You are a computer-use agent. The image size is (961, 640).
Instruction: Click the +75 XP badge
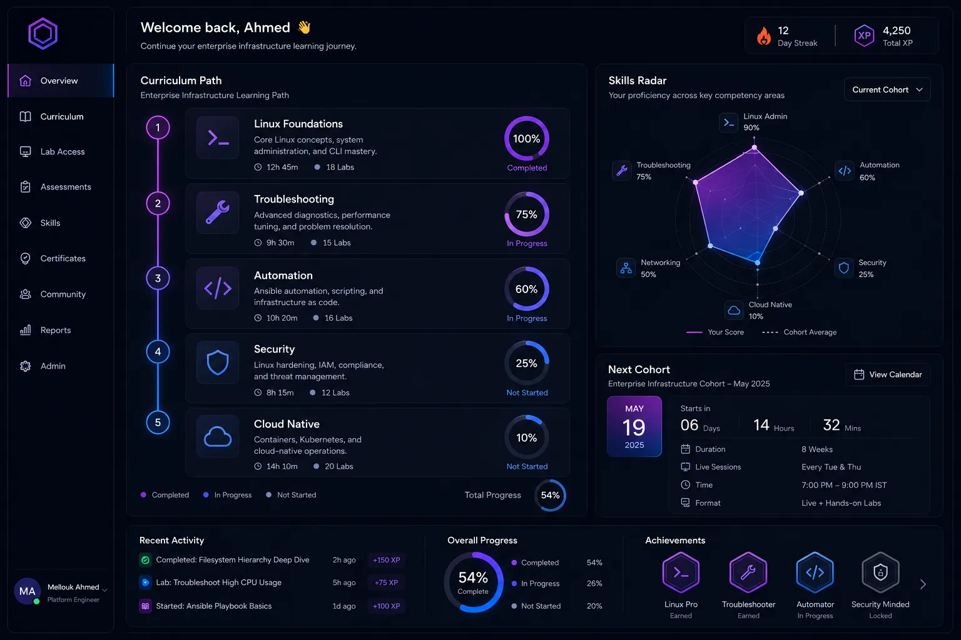(387, 582)
